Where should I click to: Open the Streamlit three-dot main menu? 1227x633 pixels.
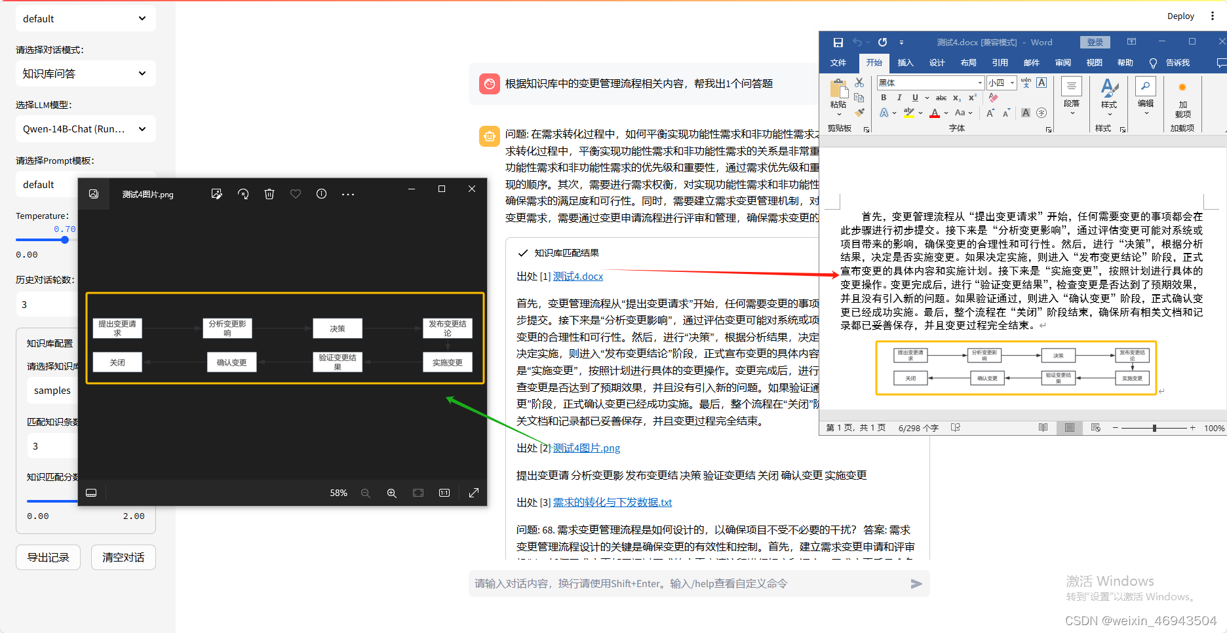(x=1212, y=16)
